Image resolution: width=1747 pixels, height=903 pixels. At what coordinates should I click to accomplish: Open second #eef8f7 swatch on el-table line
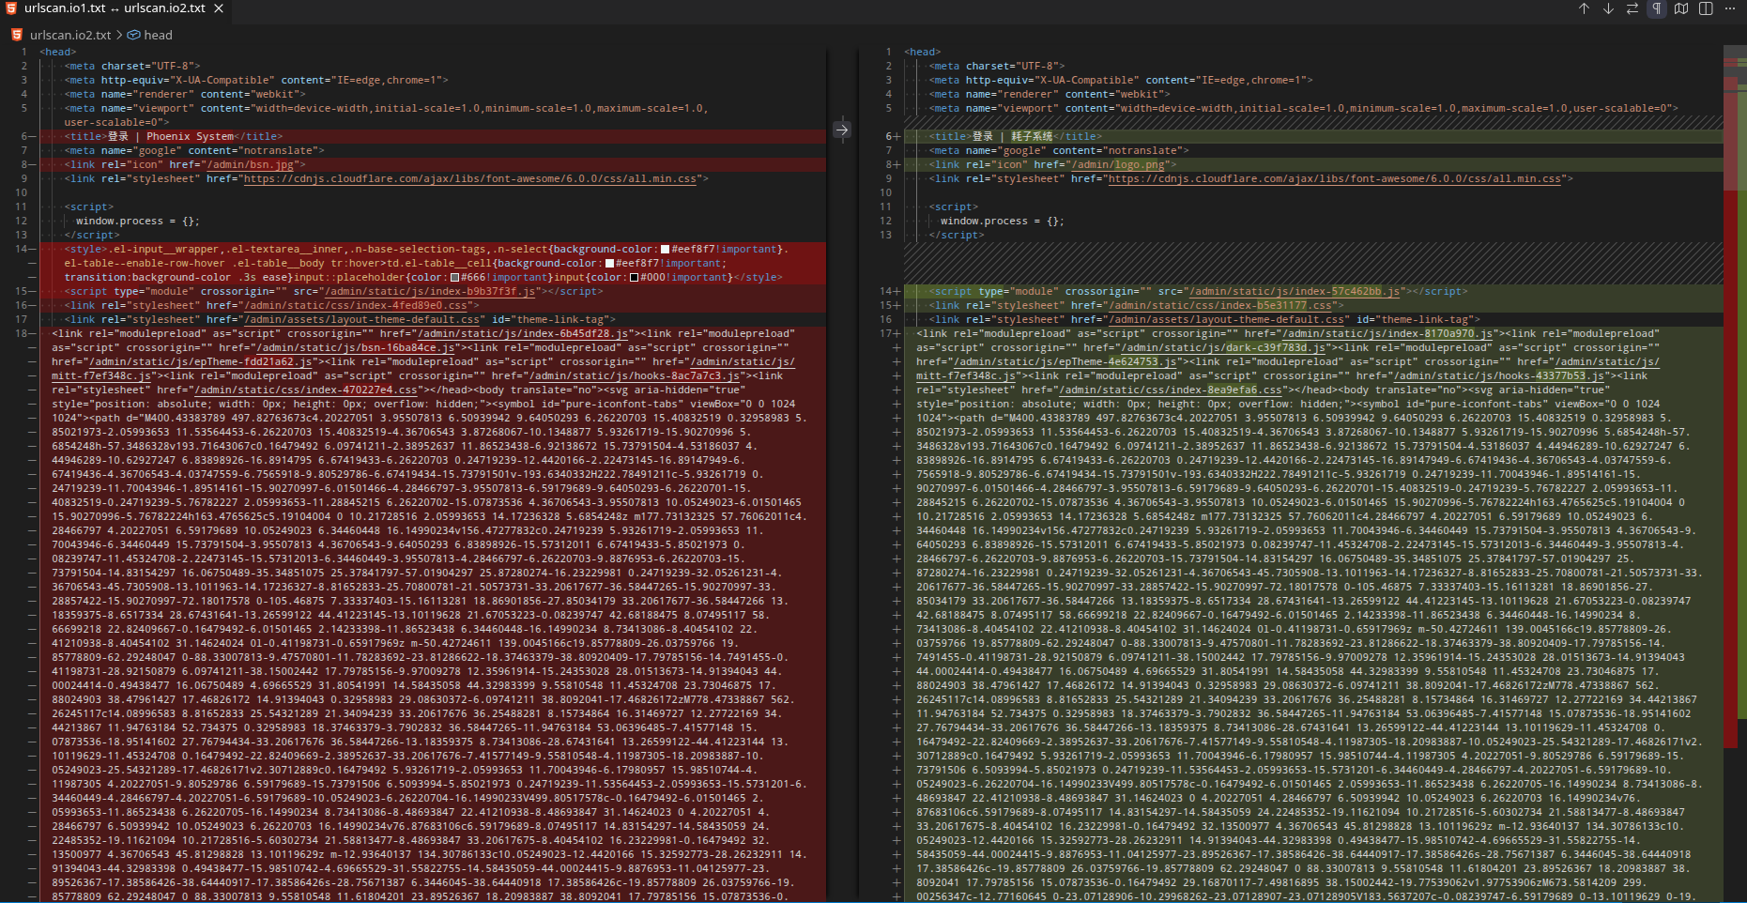click(609, 264)
